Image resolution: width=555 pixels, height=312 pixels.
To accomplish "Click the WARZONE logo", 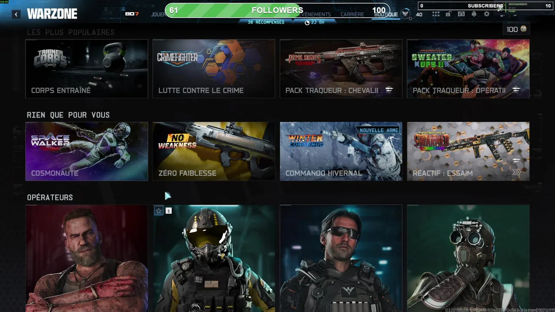I will point(52,14).
